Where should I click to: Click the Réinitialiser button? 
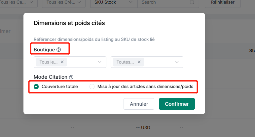[223, 3]
